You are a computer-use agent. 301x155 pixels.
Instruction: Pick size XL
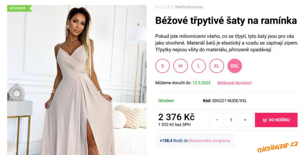pos(217,66)
